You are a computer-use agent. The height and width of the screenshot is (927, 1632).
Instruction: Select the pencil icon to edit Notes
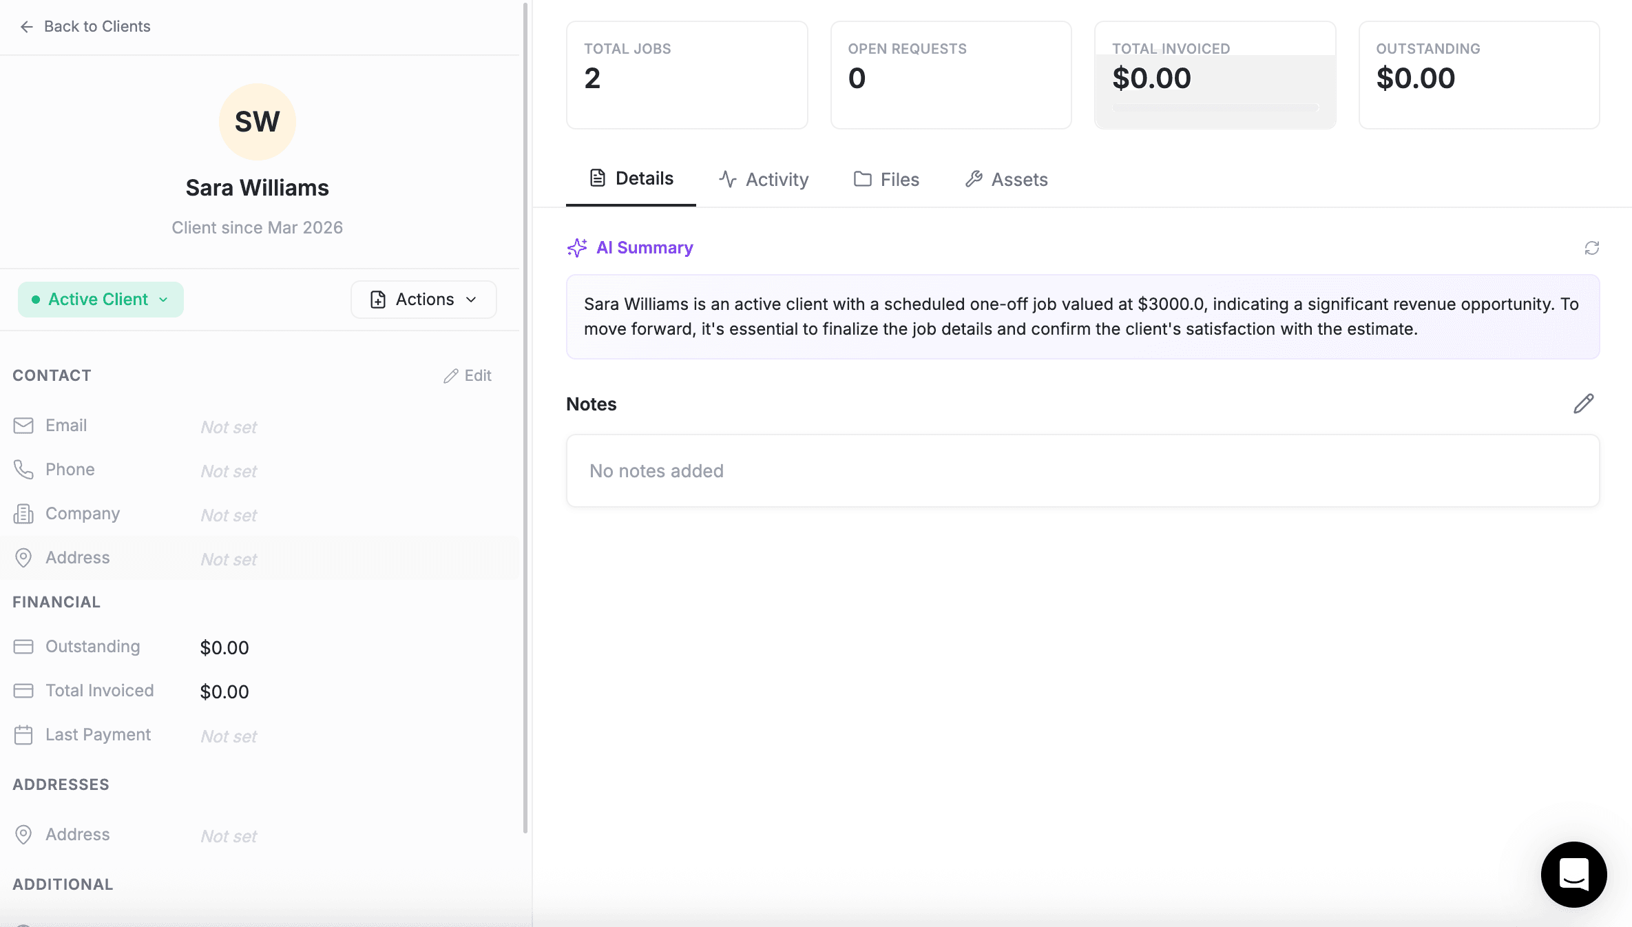[1584, 404]
